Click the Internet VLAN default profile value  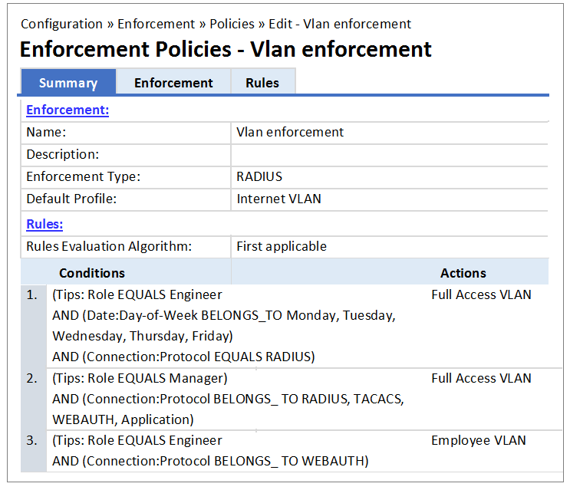(x=278, y=199)
